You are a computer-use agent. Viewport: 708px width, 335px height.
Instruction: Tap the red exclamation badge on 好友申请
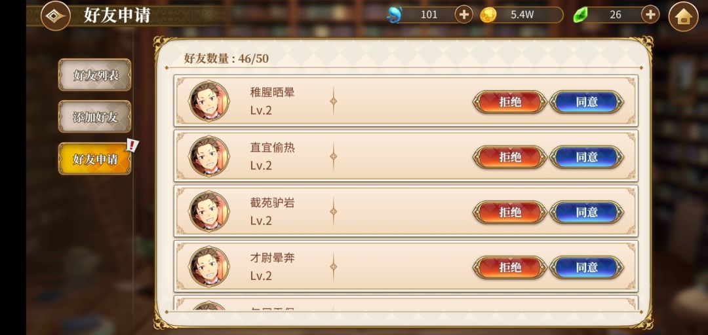pos(132,145)
